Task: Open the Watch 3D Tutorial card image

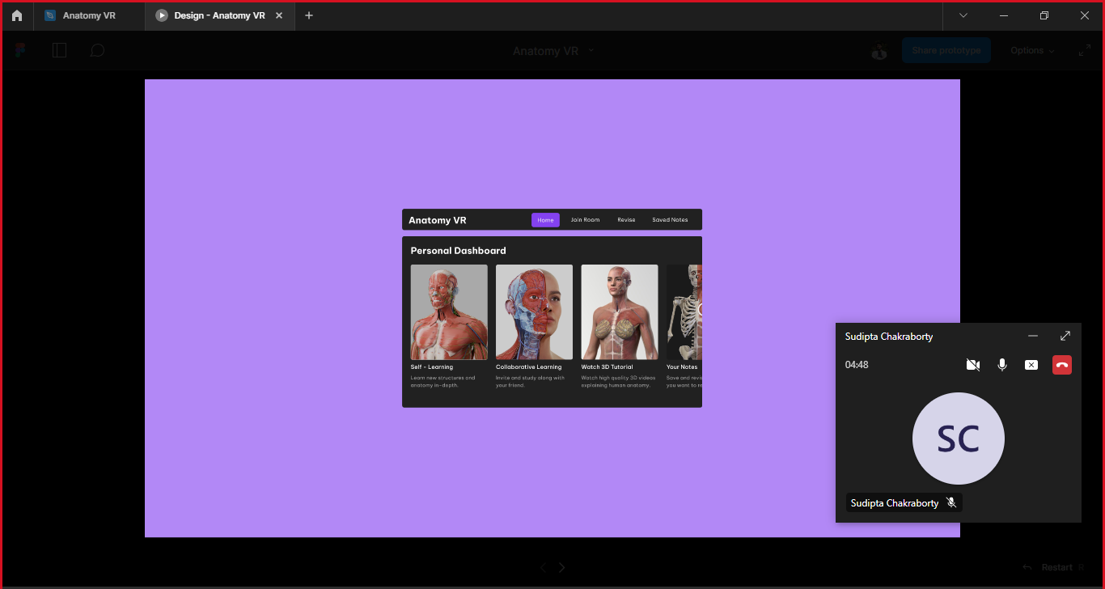Action: (620, 312)
